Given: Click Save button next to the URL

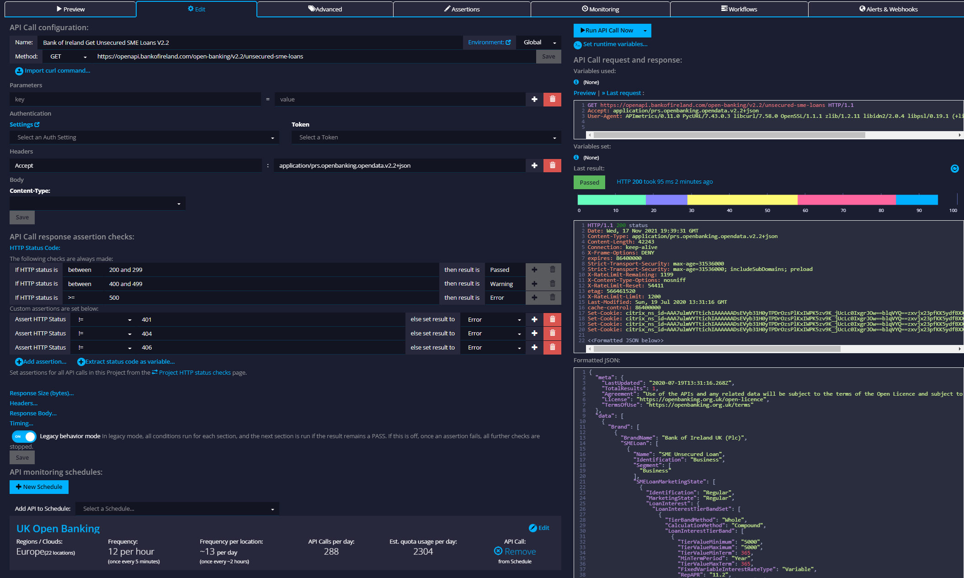Looking at the screenshot, I should [549, 57].
